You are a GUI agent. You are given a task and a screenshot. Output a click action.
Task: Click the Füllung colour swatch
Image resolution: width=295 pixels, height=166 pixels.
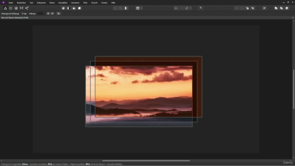(40, 13)
